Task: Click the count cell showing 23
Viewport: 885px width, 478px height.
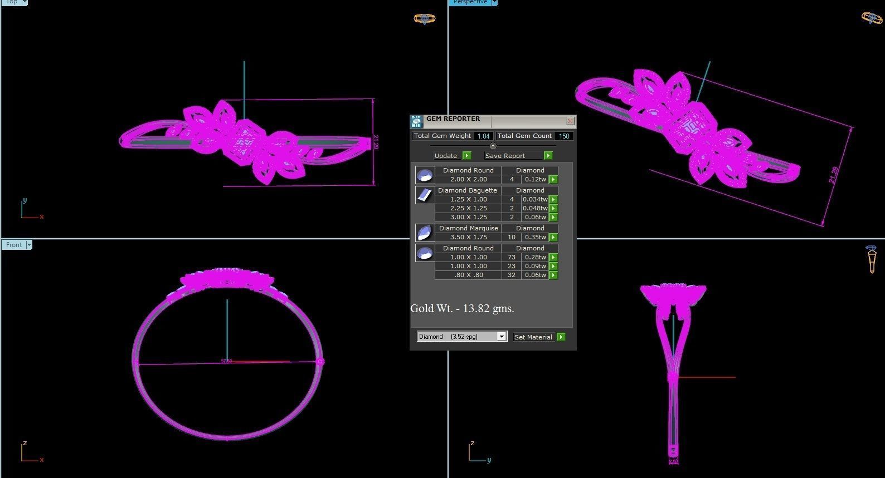Action: (512, 266)
